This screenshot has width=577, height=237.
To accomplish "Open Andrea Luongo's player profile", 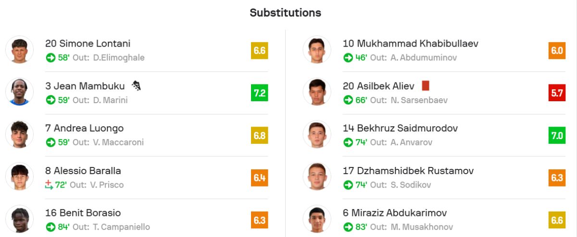I will [88, 129].
